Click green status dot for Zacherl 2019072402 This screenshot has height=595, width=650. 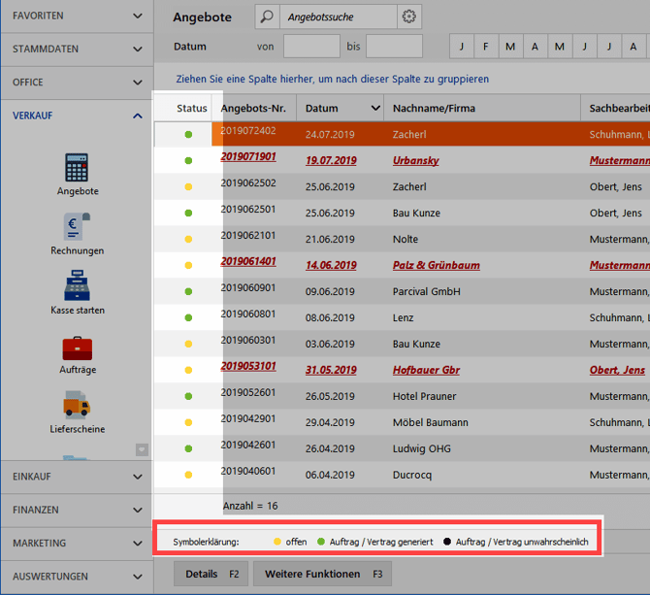point(188,134)
